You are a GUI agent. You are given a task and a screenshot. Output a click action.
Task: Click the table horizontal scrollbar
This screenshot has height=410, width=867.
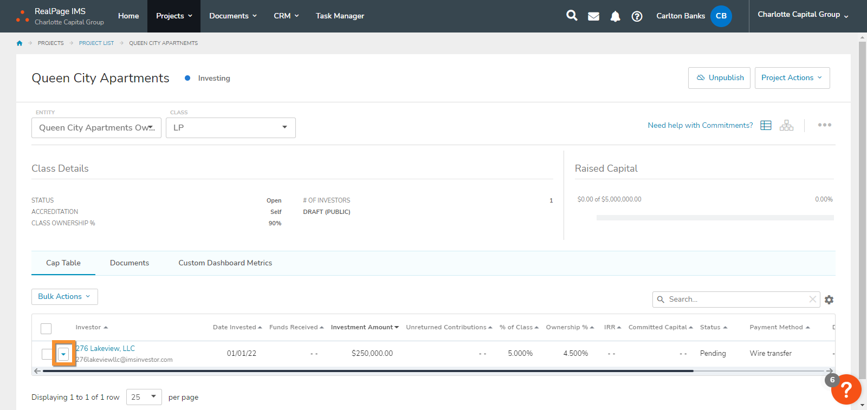[368, 371]
